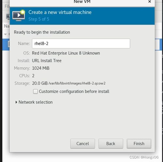The image size is (163, 162).
Task: Click the rhel8-2.qcow2 storage path text
Action: [77, 83]
